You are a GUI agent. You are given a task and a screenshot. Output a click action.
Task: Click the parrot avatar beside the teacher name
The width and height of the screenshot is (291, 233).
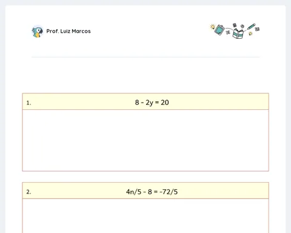coord(38,32)
